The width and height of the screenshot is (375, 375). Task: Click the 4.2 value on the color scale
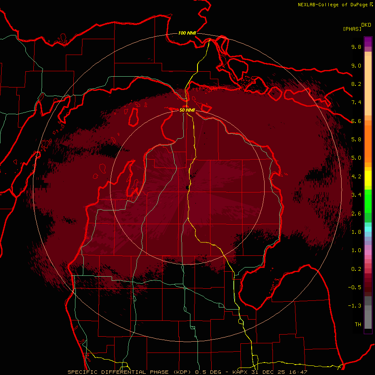point(356,177)
